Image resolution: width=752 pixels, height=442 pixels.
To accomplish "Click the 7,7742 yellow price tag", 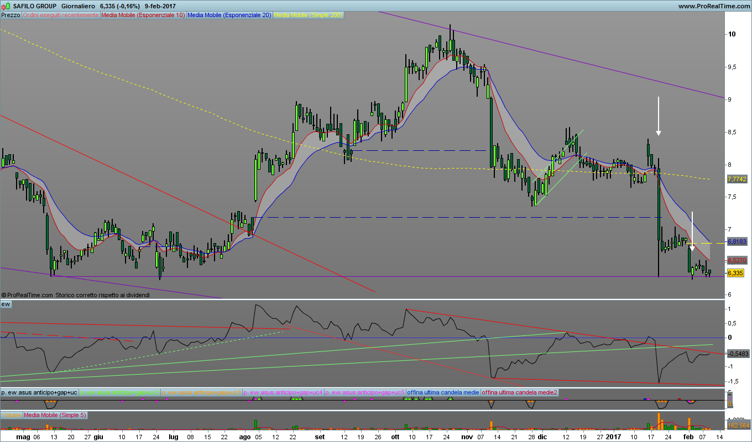I will [x=737, y=180].
